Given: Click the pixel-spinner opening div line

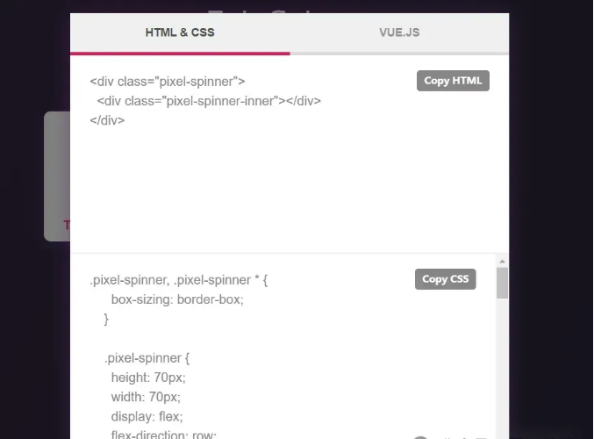Looking at the screenshot, I should (x=168, y=82).
